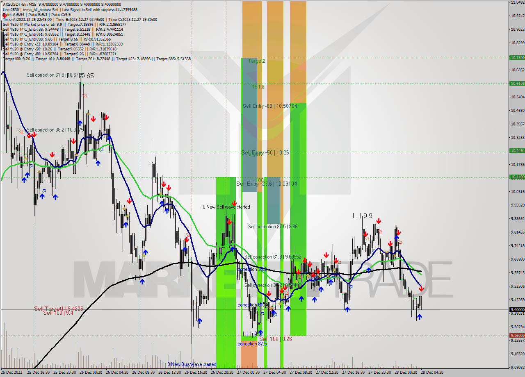
Task: Click the green 10.2494 price tag
Action: 517,150
